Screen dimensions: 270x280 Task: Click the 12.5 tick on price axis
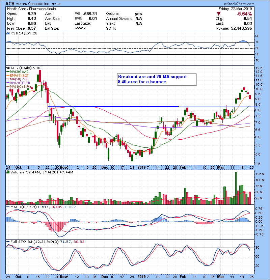tap(259, 68)
